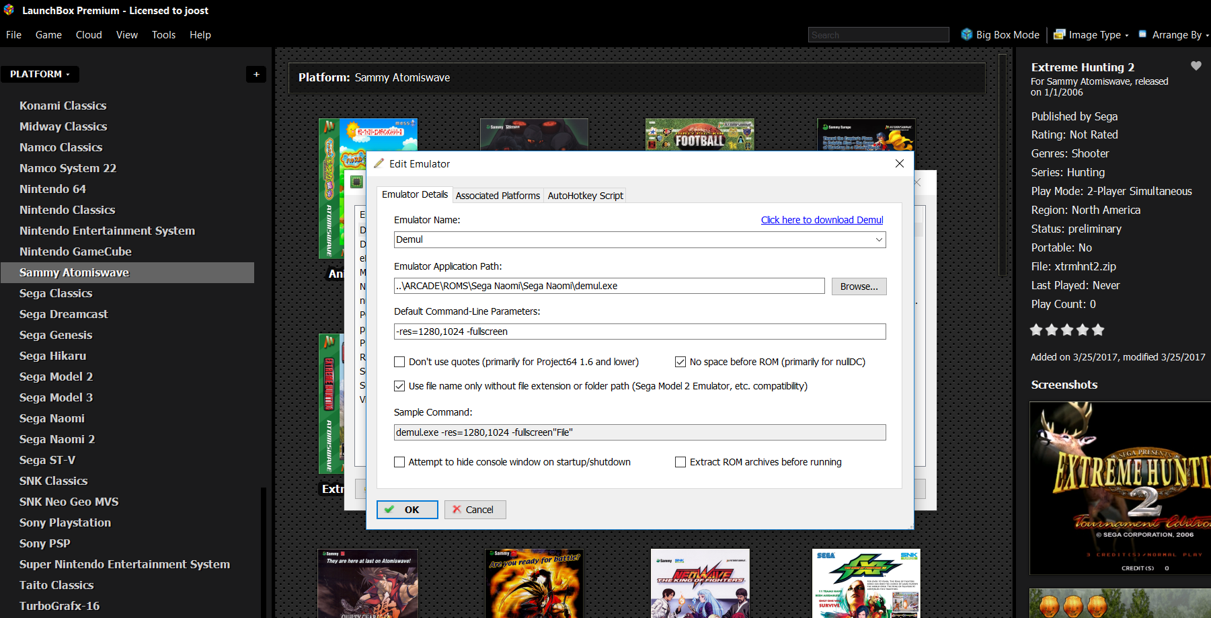
Task: Uncheck Use file name only without extension
Action: click(x=399, y=386)
